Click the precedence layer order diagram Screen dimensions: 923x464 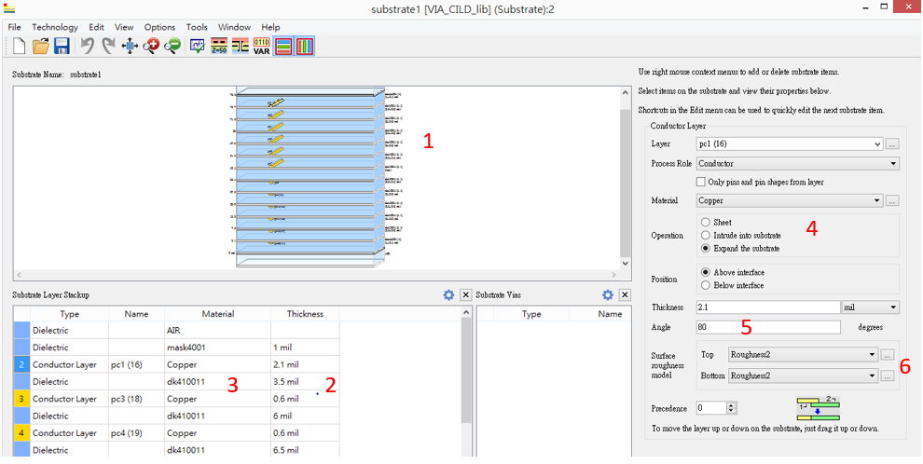tap(819, 409)
